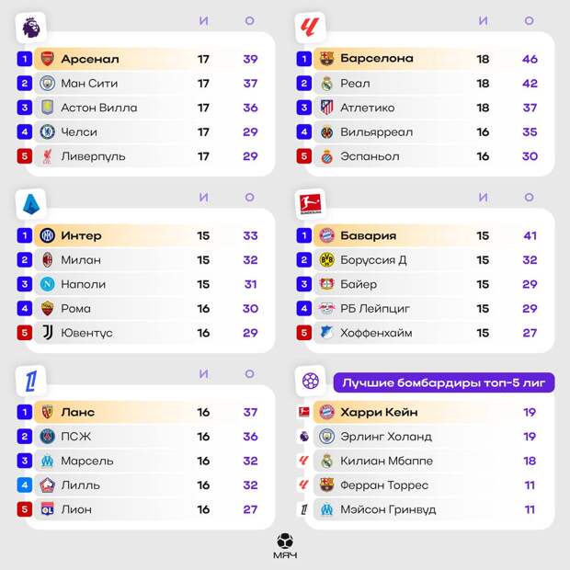Viewport: 570px width, 570px height.
Task: Click the Ligue 1 logo icon
Action: click(31, 381)
